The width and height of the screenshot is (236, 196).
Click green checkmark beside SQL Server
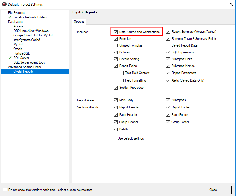pos(10,58)
